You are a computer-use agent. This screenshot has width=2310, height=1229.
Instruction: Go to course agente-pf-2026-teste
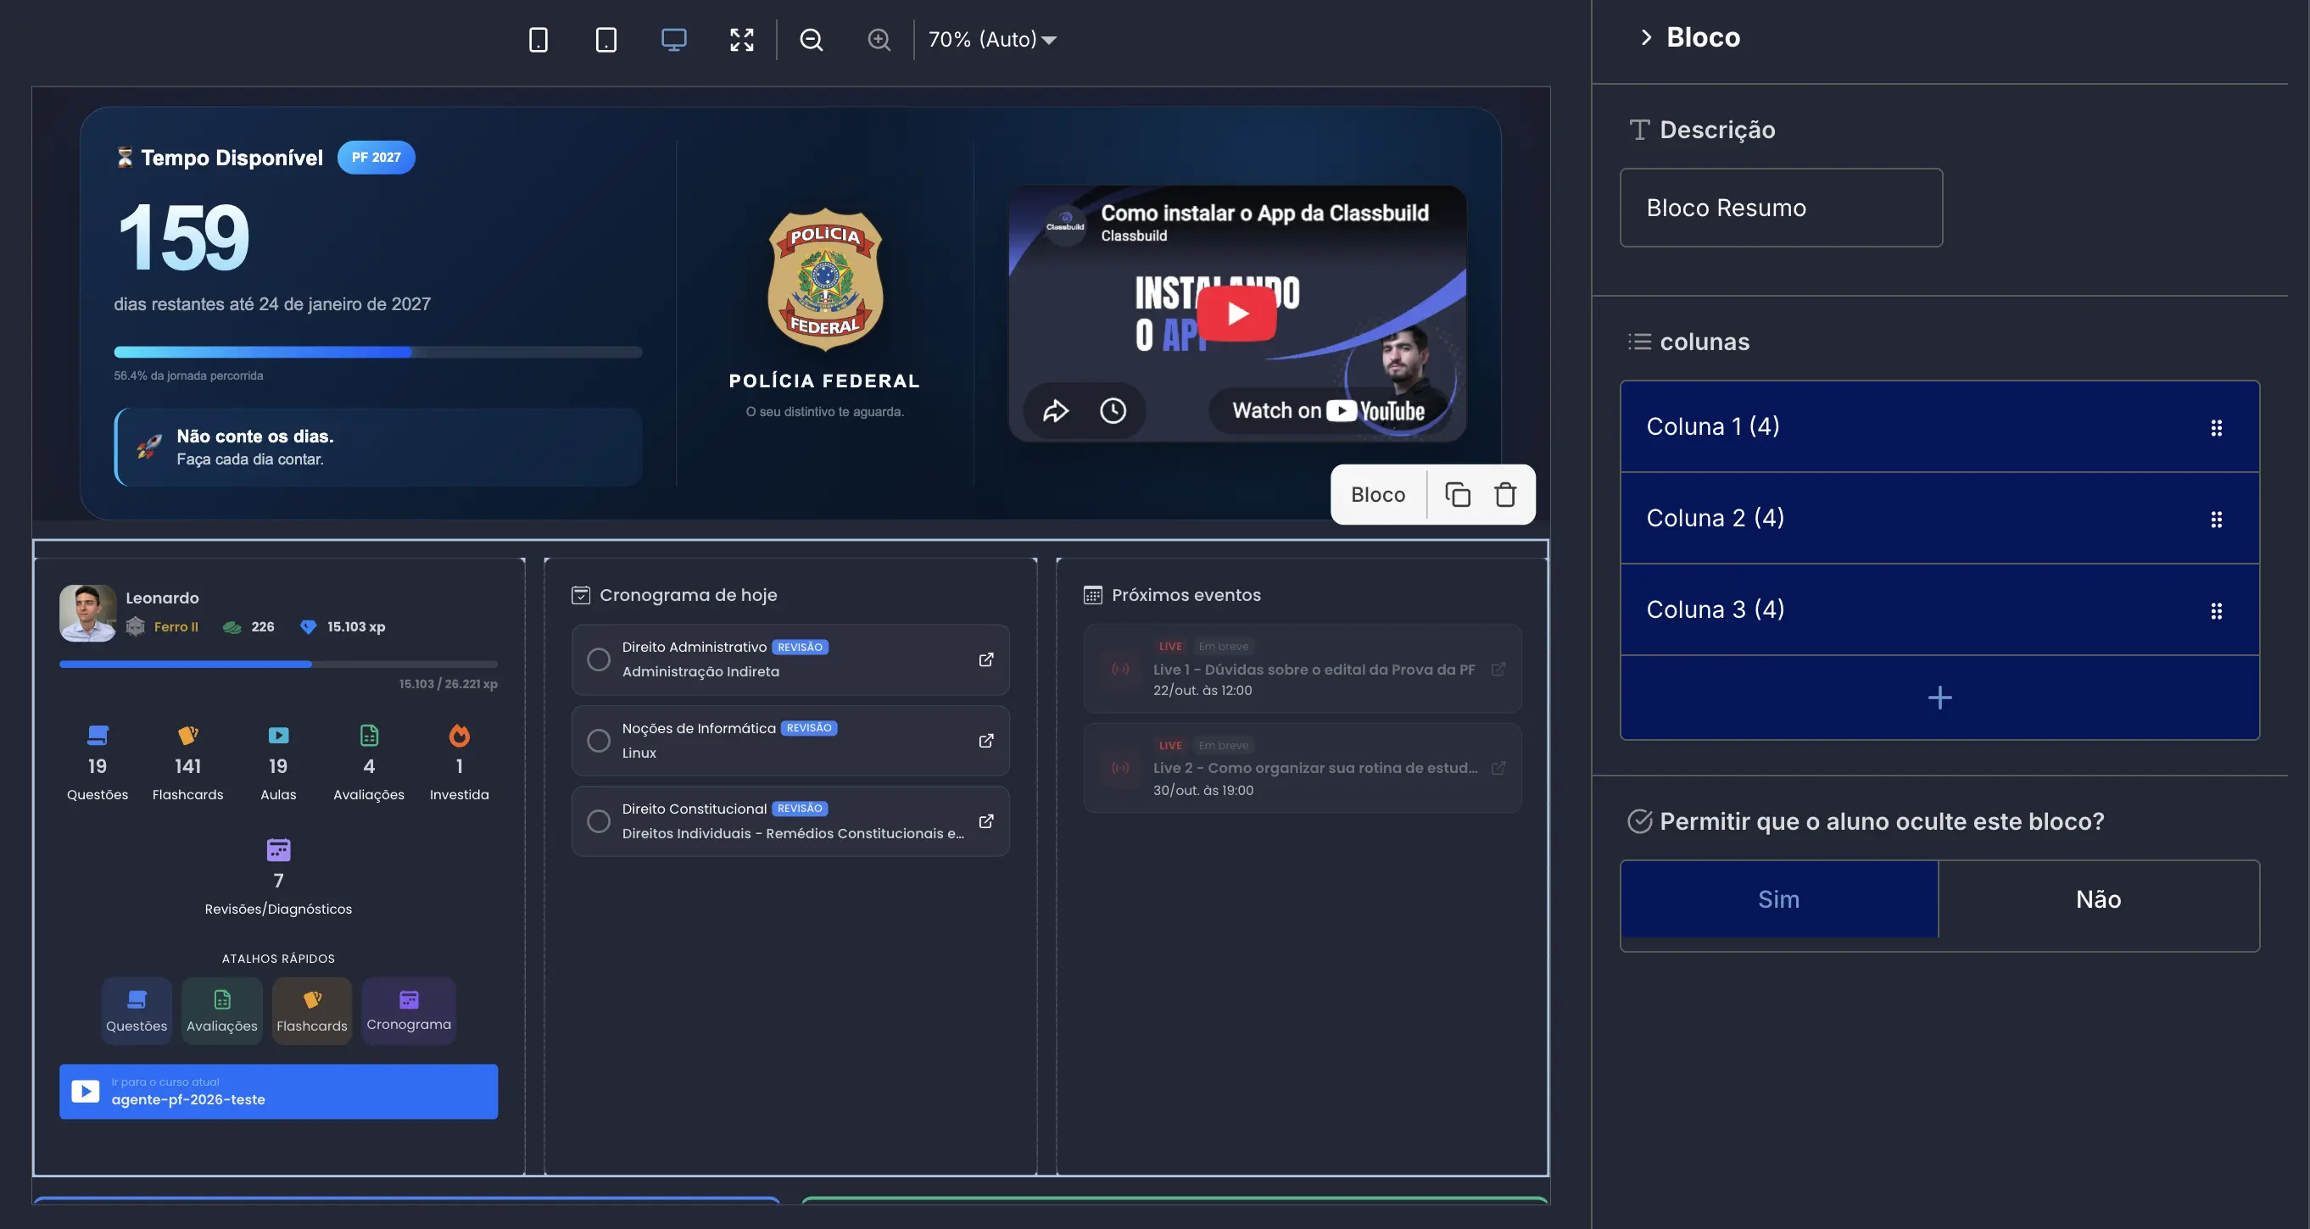pos(278,1091)
